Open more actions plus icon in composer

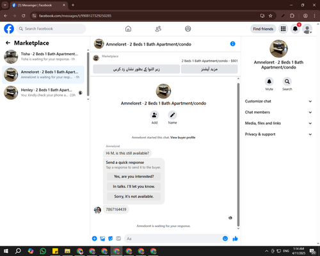click(95, 239)
